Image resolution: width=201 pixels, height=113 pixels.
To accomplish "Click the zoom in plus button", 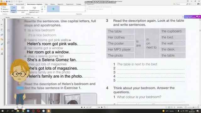I will [x=198, y=107].
